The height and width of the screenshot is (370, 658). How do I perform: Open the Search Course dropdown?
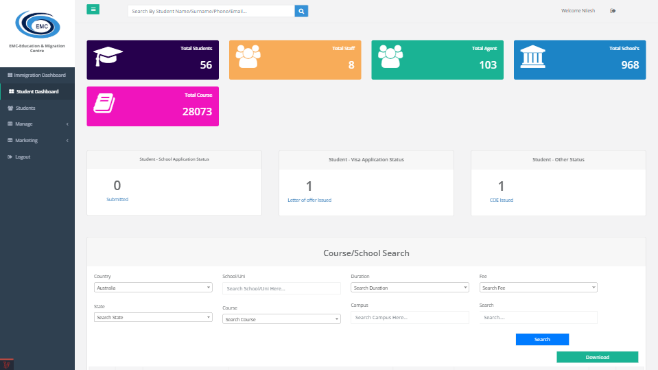[x=281, y=319]
